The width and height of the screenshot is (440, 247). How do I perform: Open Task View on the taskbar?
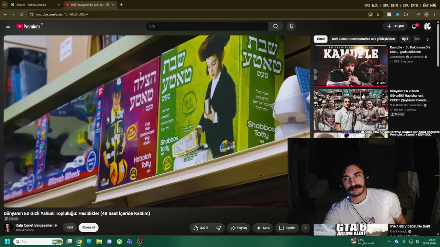pos(69,242)
